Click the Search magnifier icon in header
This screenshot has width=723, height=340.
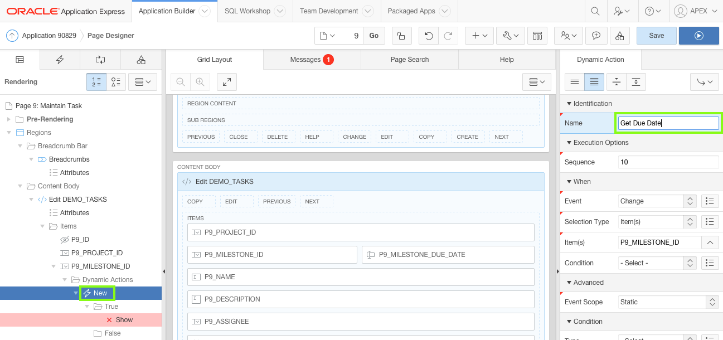(595, 11)
